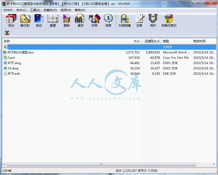Click the drive icon in status bar
The height and width of the screenshot is (175, 218).
(5, 170)
